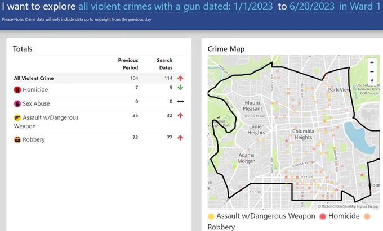Click the Columbia Heights label on map
The height and width of the screenshot is (231, 383).
pyautogui.click(x=303, y=134)
